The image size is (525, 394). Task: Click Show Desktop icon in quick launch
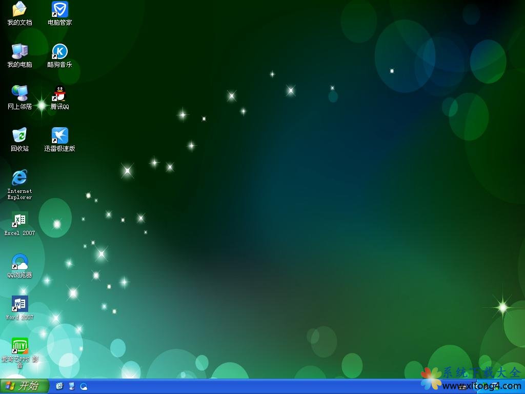(x=72, y=386)
